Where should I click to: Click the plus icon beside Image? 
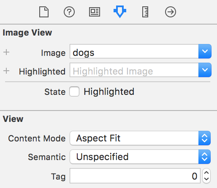[x=6, y=52]
